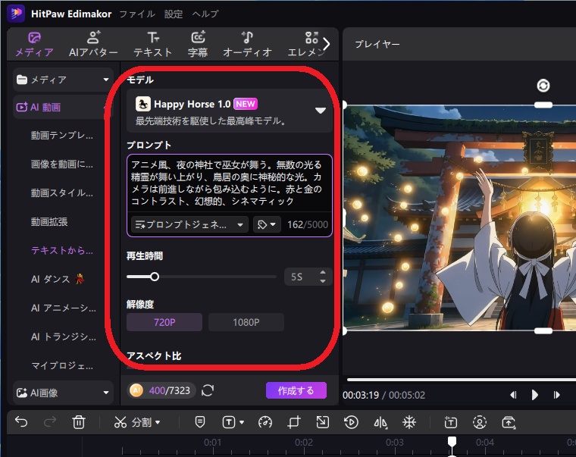Open the text tool dropdown arrow
The width and height of the screenshot is (576, 457).
[x=241, y=422]
